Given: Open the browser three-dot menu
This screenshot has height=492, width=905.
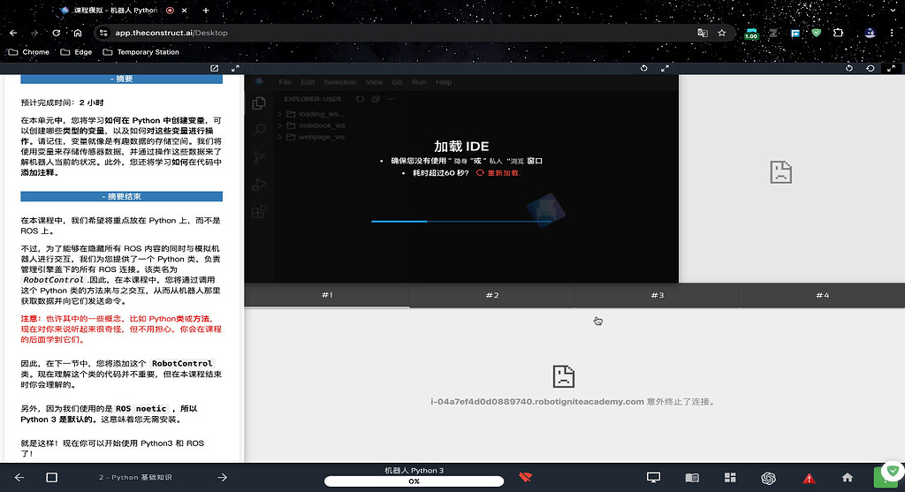Looking at the screenshot, I should tap(892, 33).
